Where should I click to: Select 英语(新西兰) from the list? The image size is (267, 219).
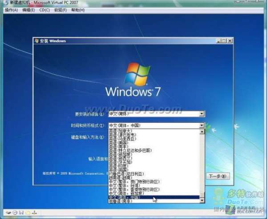154,158
